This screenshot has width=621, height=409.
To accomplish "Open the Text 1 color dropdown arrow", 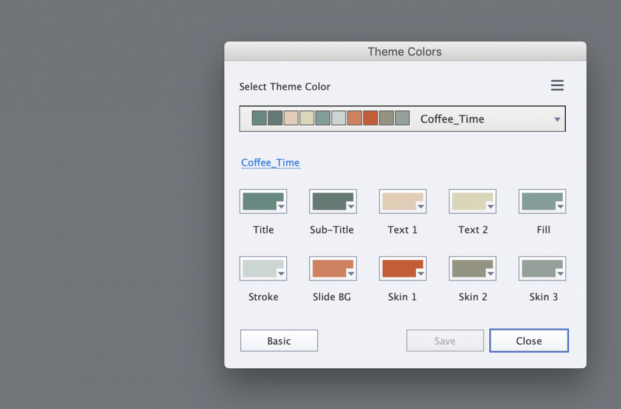I will pyautogui.click(x=420, y=206).
